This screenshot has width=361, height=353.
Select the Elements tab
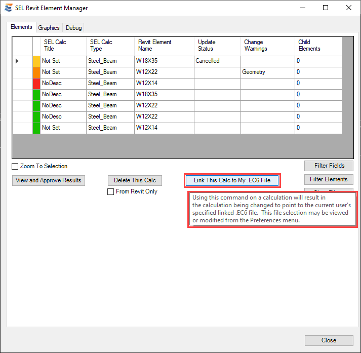coord(21,27)
